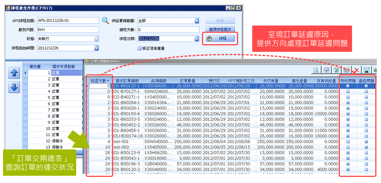Screen dimensions: 381x183
Task: Open the 排程日期 date dropdown
Action: [197, 39]
